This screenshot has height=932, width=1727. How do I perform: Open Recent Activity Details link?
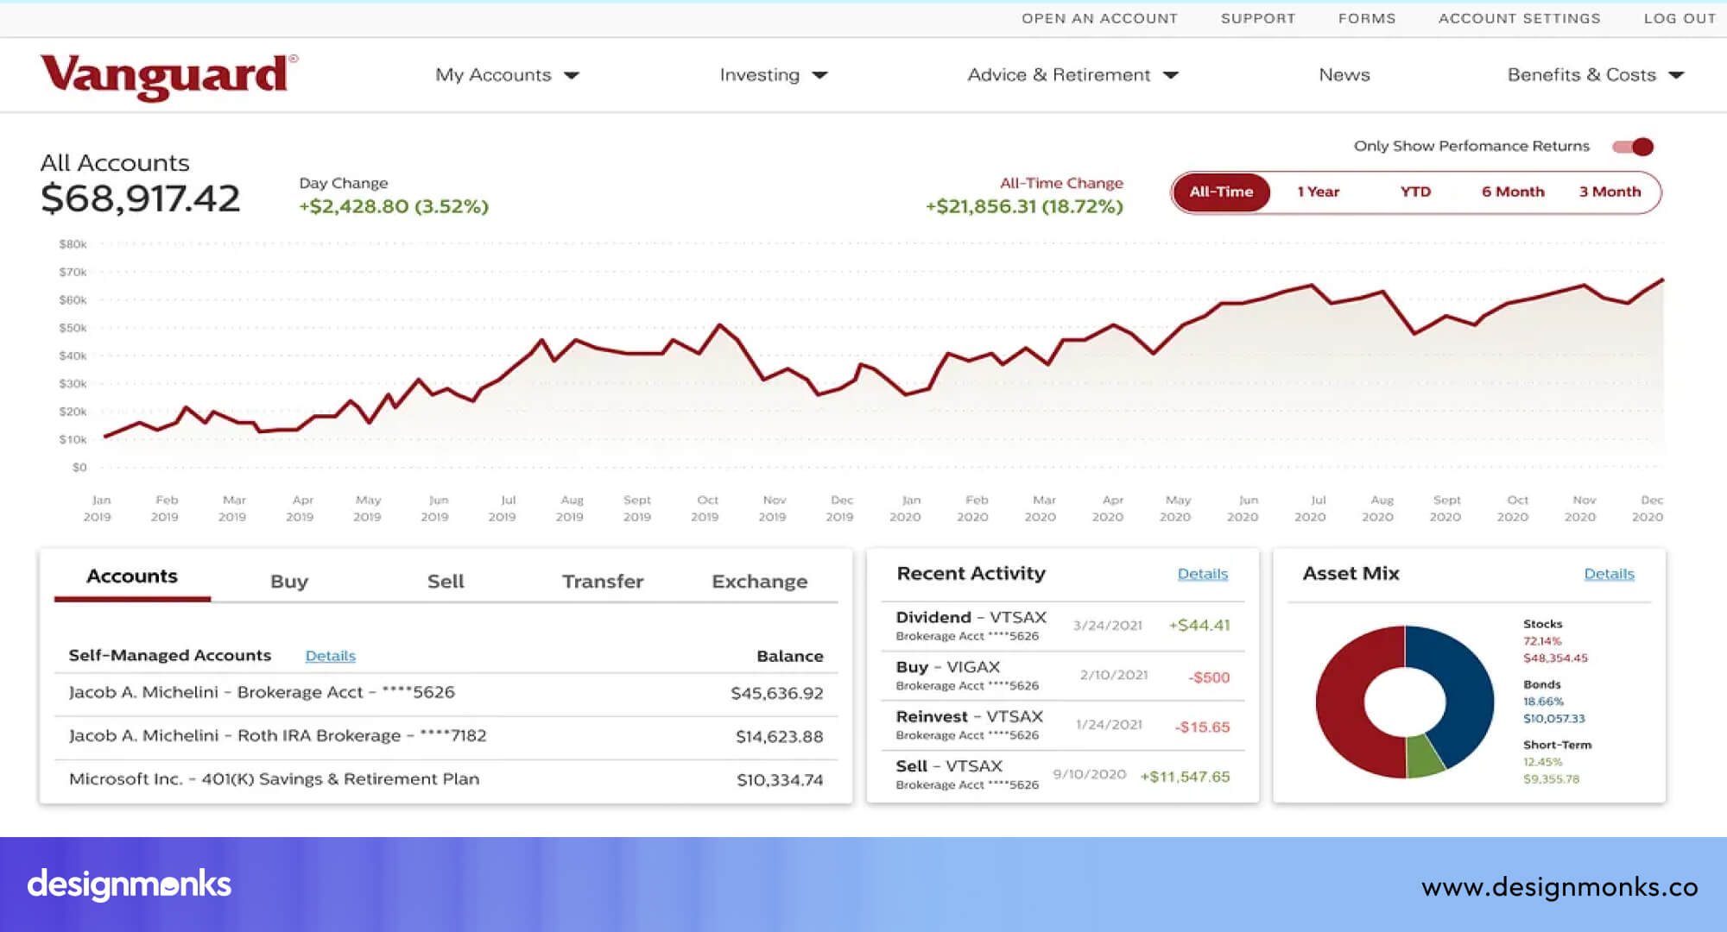coord(1202,574)
